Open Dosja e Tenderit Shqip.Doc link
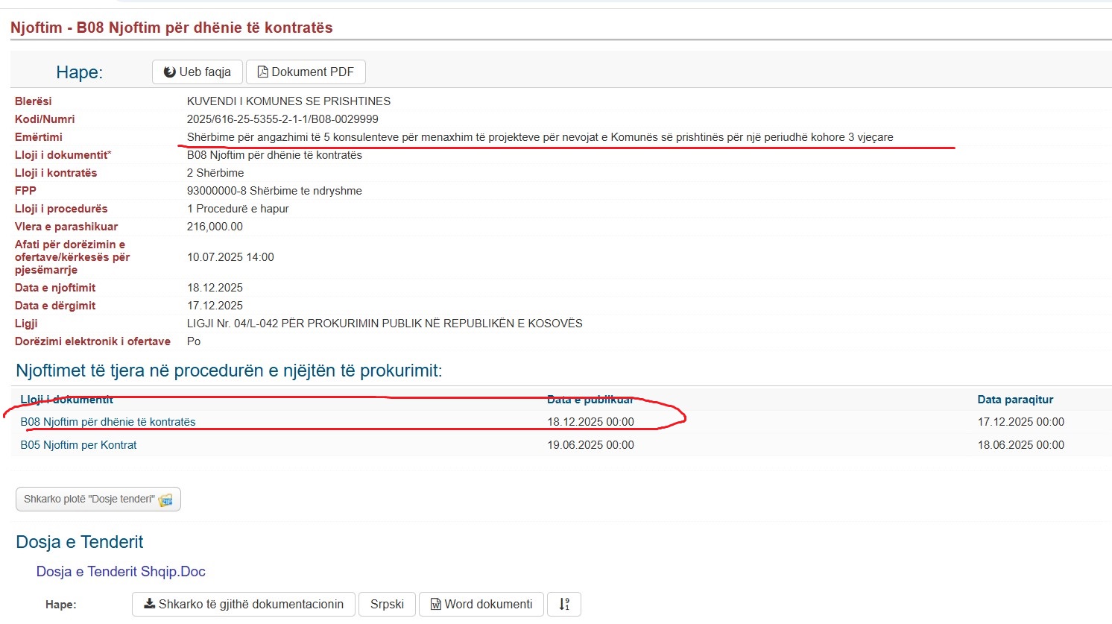This screenshot has height=624, width=1112. pyautogui.click(x=121, y=572)
